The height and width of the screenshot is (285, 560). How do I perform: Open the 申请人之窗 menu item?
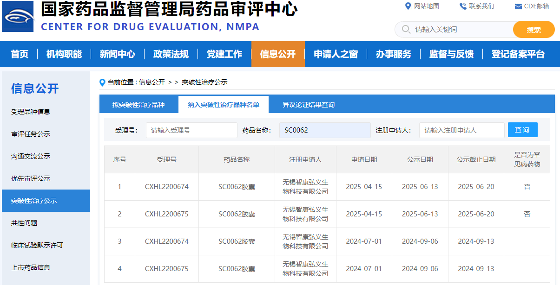[x=336, y=54]
